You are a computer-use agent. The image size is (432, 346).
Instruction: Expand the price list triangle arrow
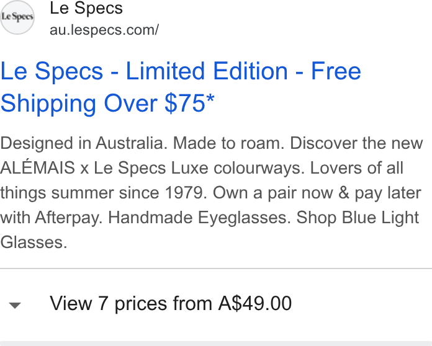pos(15,305)
